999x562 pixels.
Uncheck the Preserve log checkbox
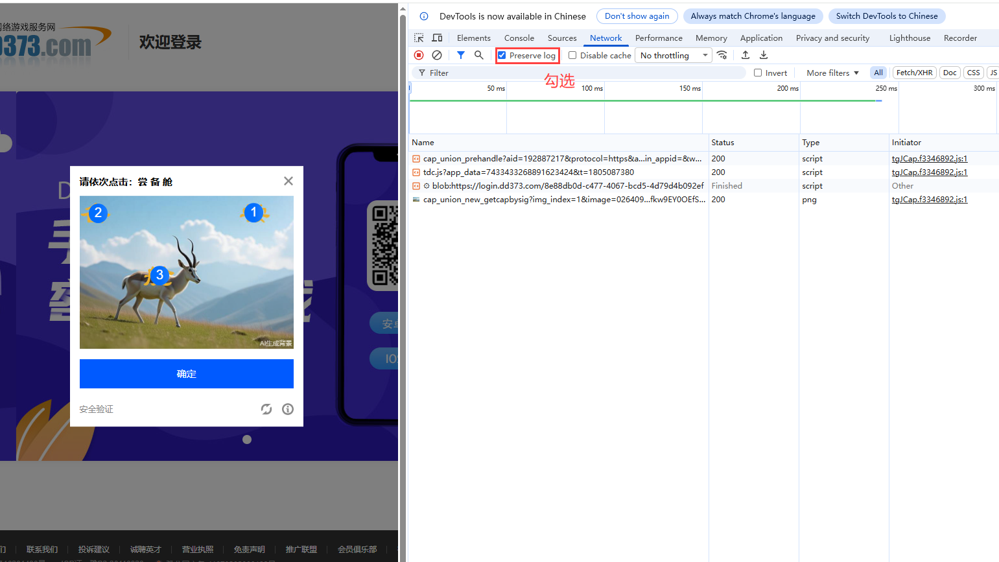(502, 55)
